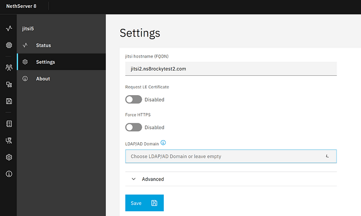This screenshot has width=361, height=216.
Task: Click the backup floppy disk icon in left rail
Action: pyautogui.click(x=8, y=101)
